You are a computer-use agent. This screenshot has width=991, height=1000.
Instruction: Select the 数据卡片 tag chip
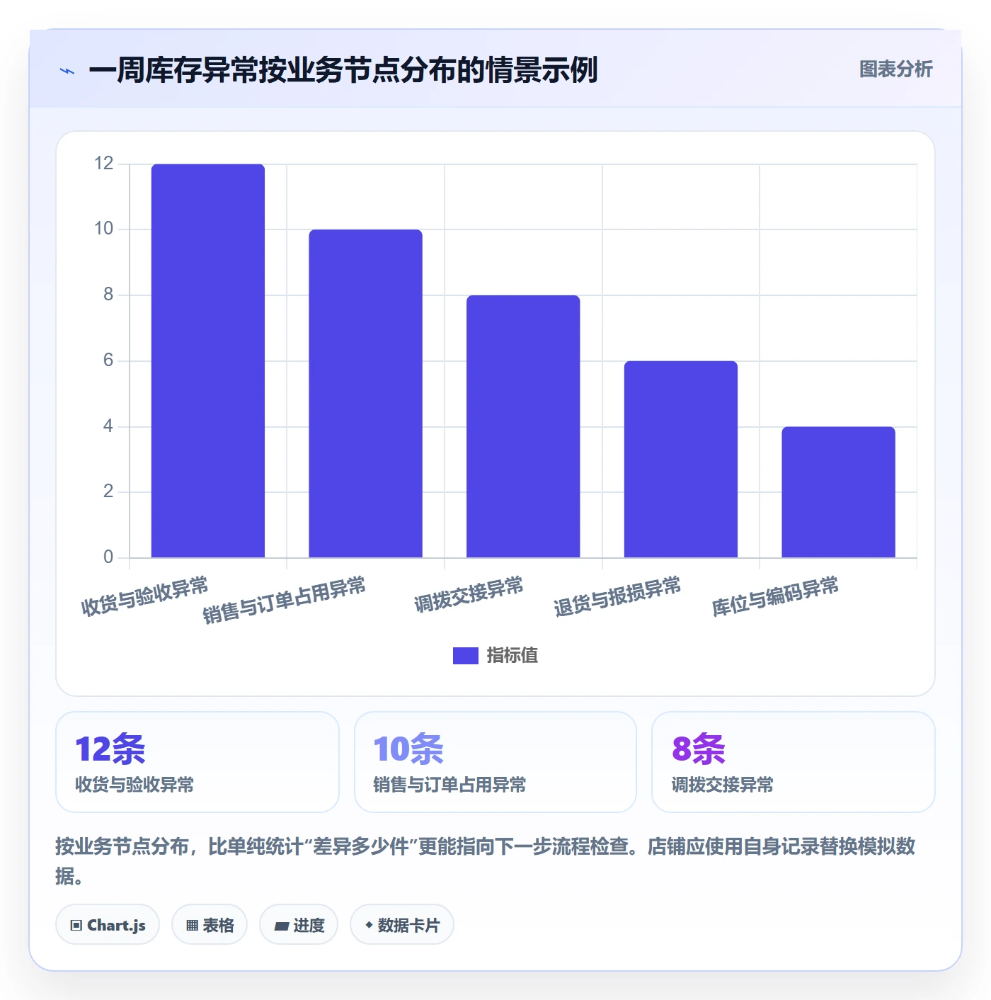pos(402,925)
